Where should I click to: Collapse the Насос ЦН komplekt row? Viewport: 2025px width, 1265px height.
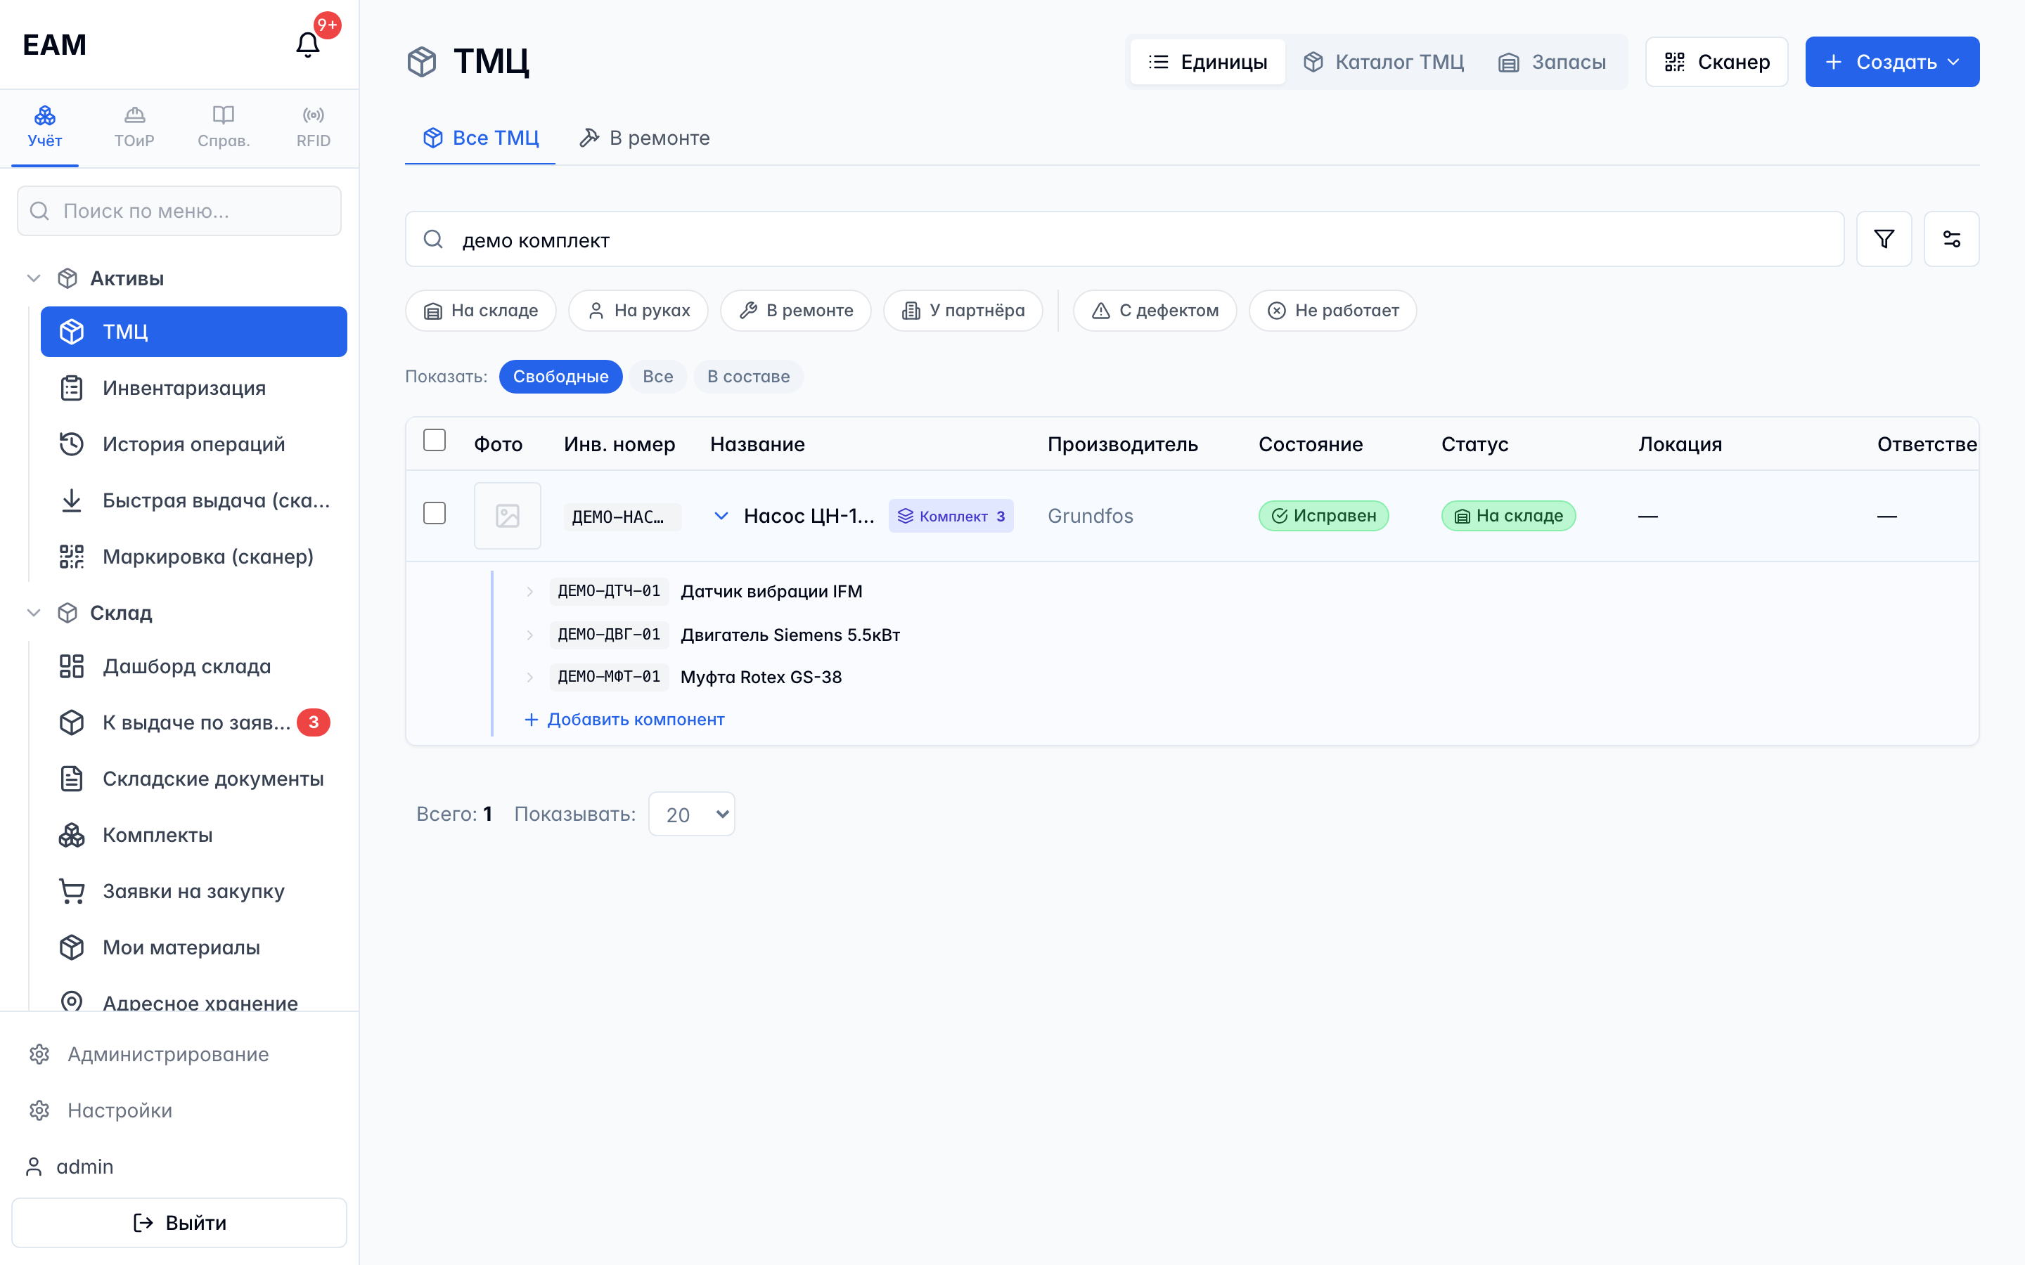(721, 517)
